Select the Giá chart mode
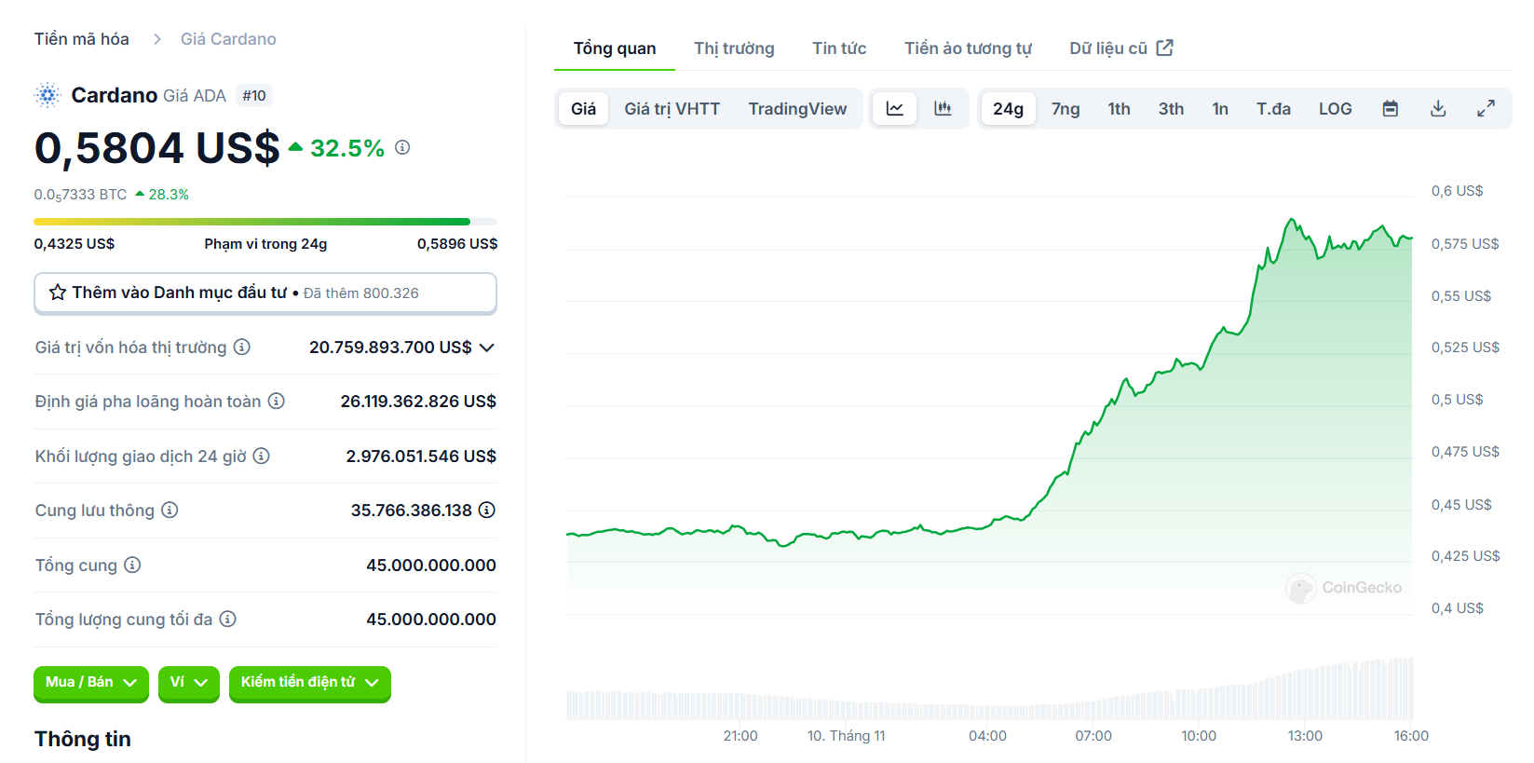 click(584, 109)
